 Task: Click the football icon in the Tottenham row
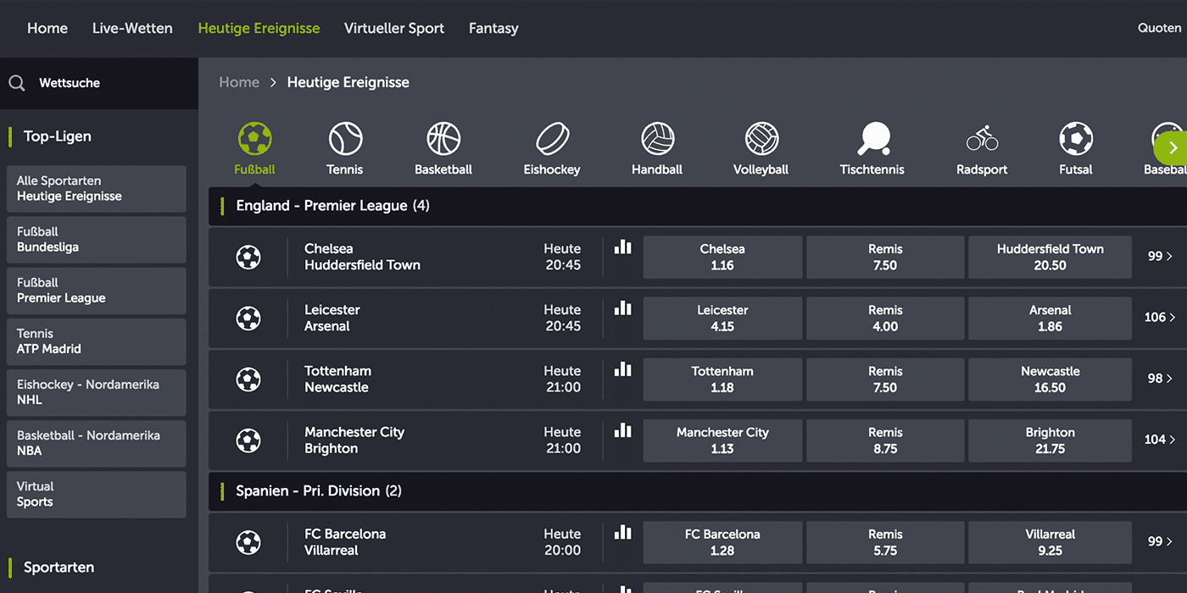[248, 379]
